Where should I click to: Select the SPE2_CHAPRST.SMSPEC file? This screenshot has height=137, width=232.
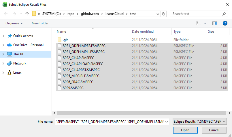142,70
